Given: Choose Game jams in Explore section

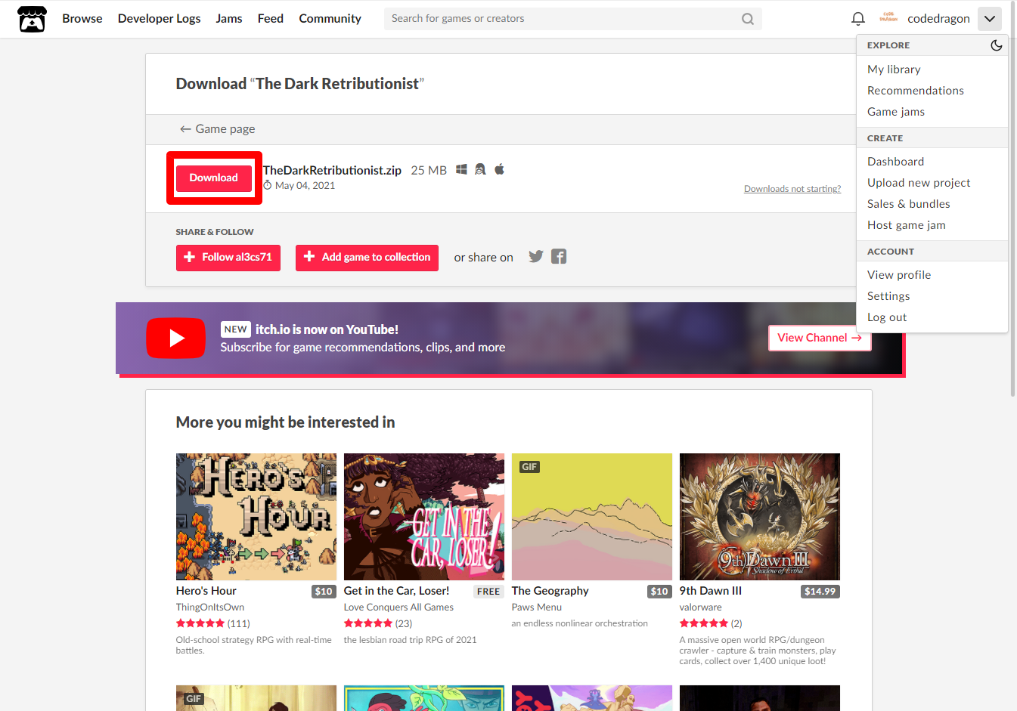Looking at the screenshot, I should (895, 112).
